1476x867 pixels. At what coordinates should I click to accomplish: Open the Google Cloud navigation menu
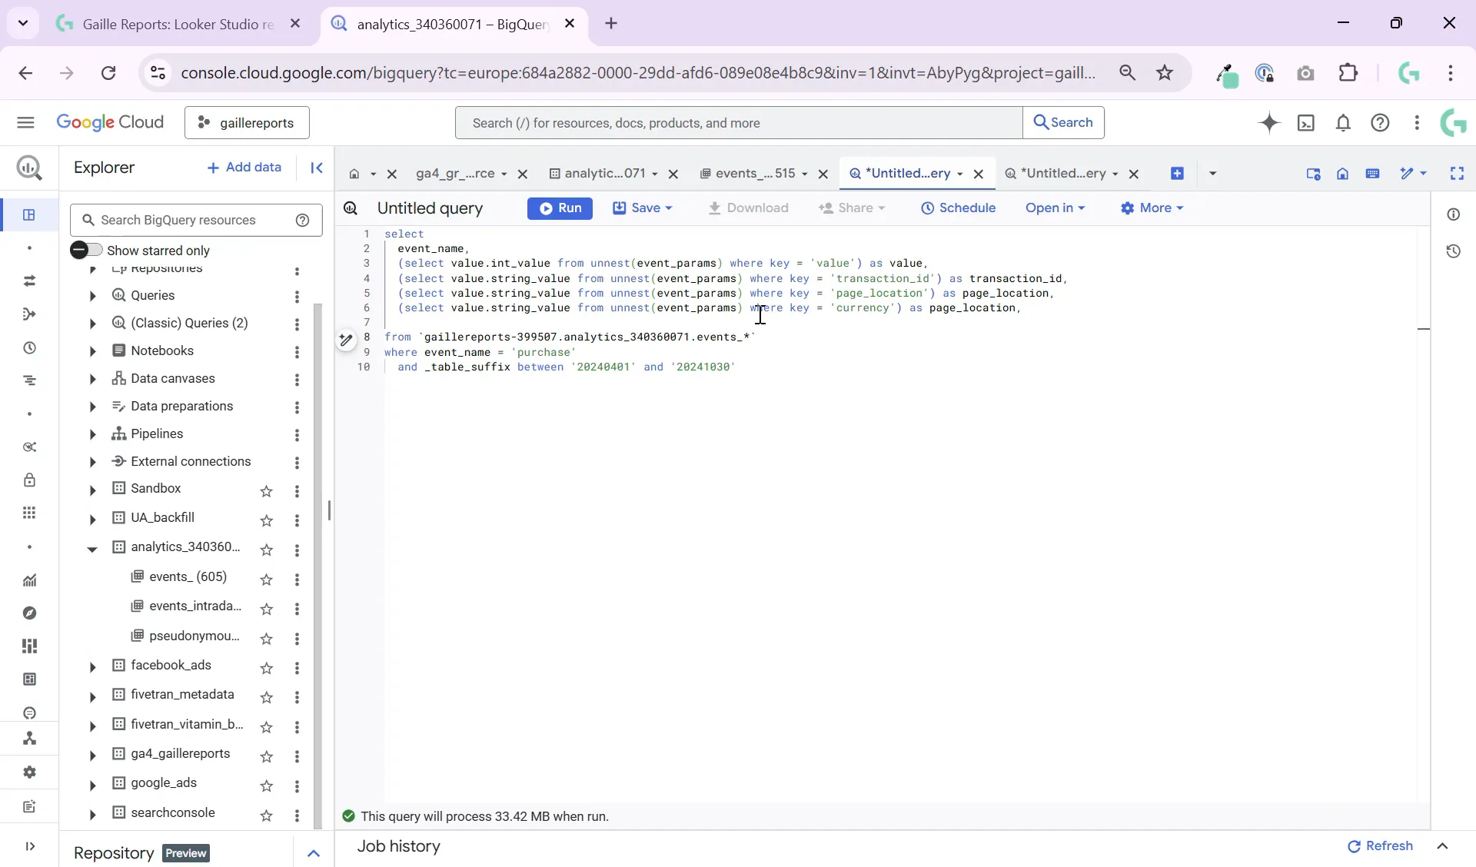25,123
